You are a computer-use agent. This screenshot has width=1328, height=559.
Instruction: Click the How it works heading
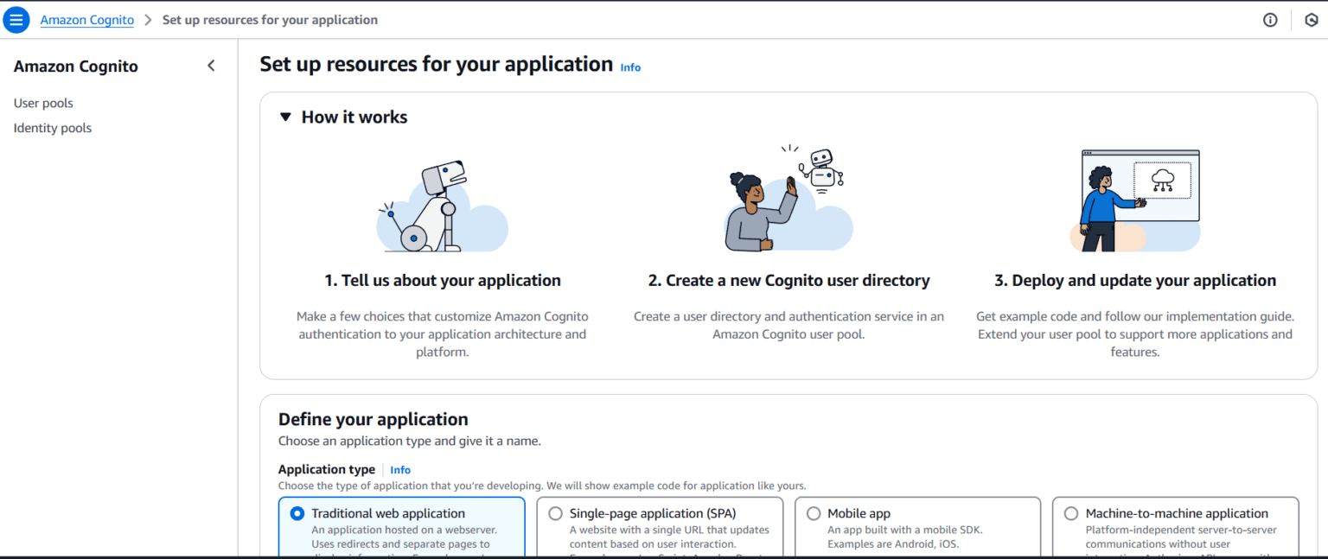(x=354, y=117)
